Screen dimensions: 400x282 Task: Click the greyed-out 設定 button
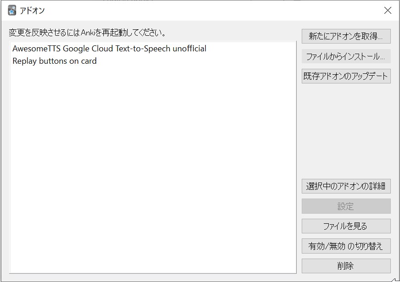coord(346,206)
